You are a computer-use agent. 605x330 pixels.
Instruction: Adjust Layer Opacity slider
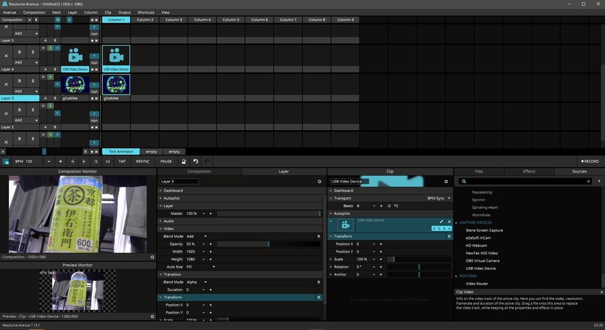269,244
